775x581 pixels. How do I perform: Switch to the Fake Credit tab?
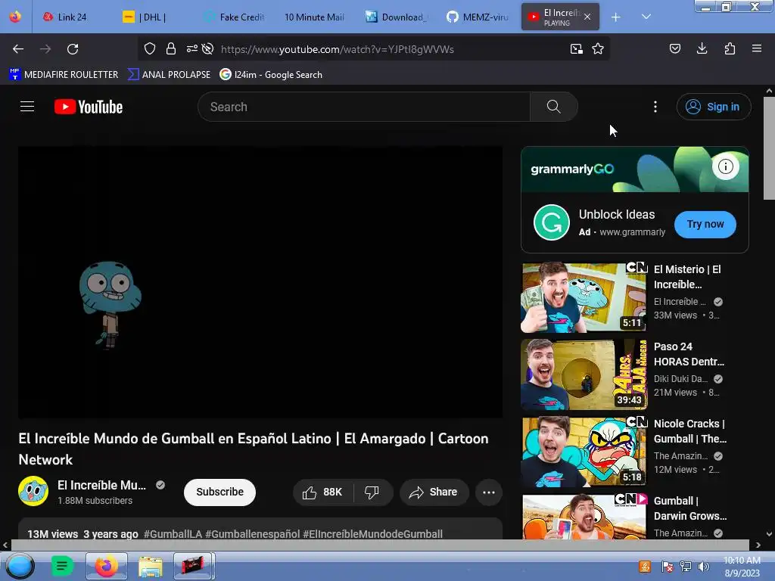point(235,17)
